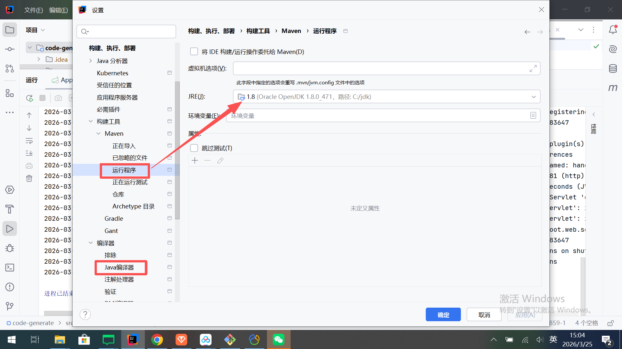The image size is (622, 349).
Task: Open the Terminal tool window icon
Action: [x=10, y=268]
